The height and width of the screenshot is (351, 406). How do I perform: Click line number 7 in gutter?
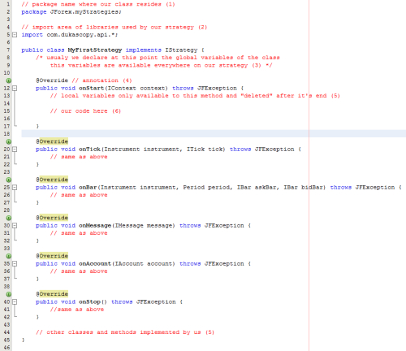click(x=8, y=50)
